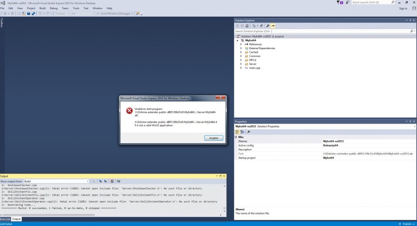Click the Search Solution Explorer field

(321, 31)
